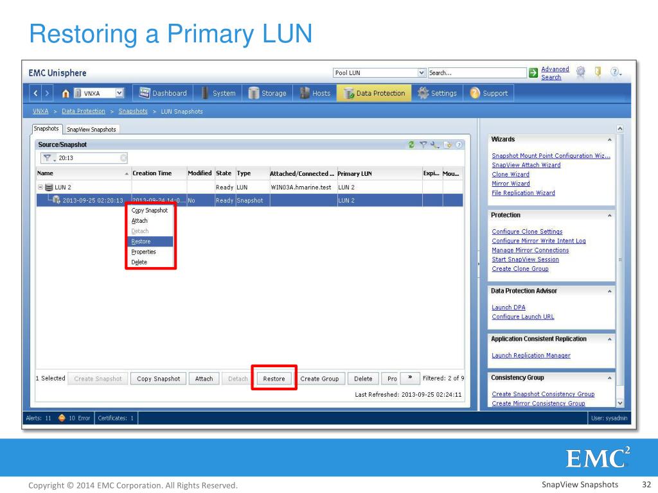
Task: Select the LUN 2 row
Action: [249, 187]
